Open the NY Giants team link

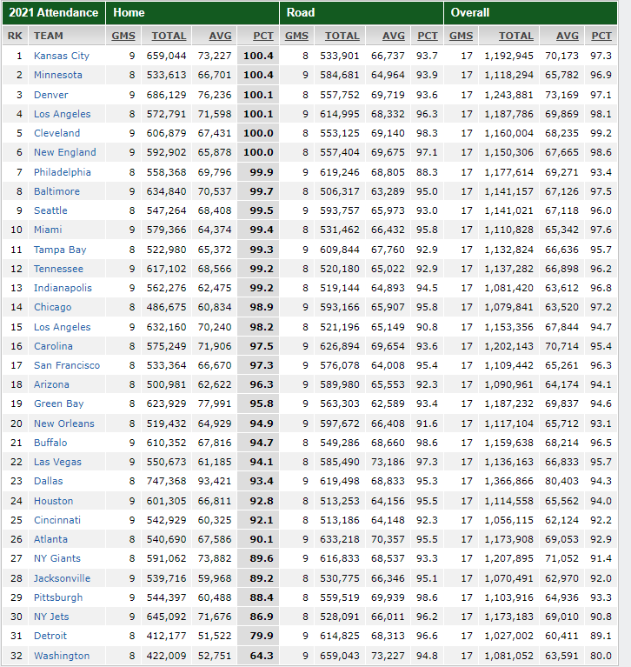(57, 558)
